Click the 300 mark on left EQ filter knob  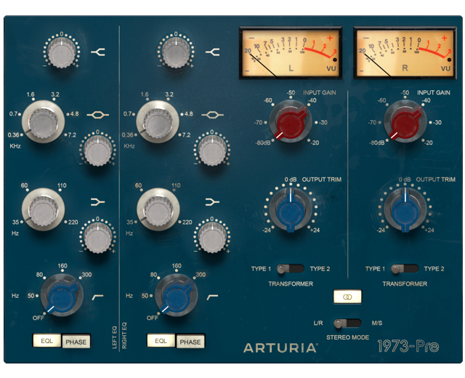[x=86, y=275]
